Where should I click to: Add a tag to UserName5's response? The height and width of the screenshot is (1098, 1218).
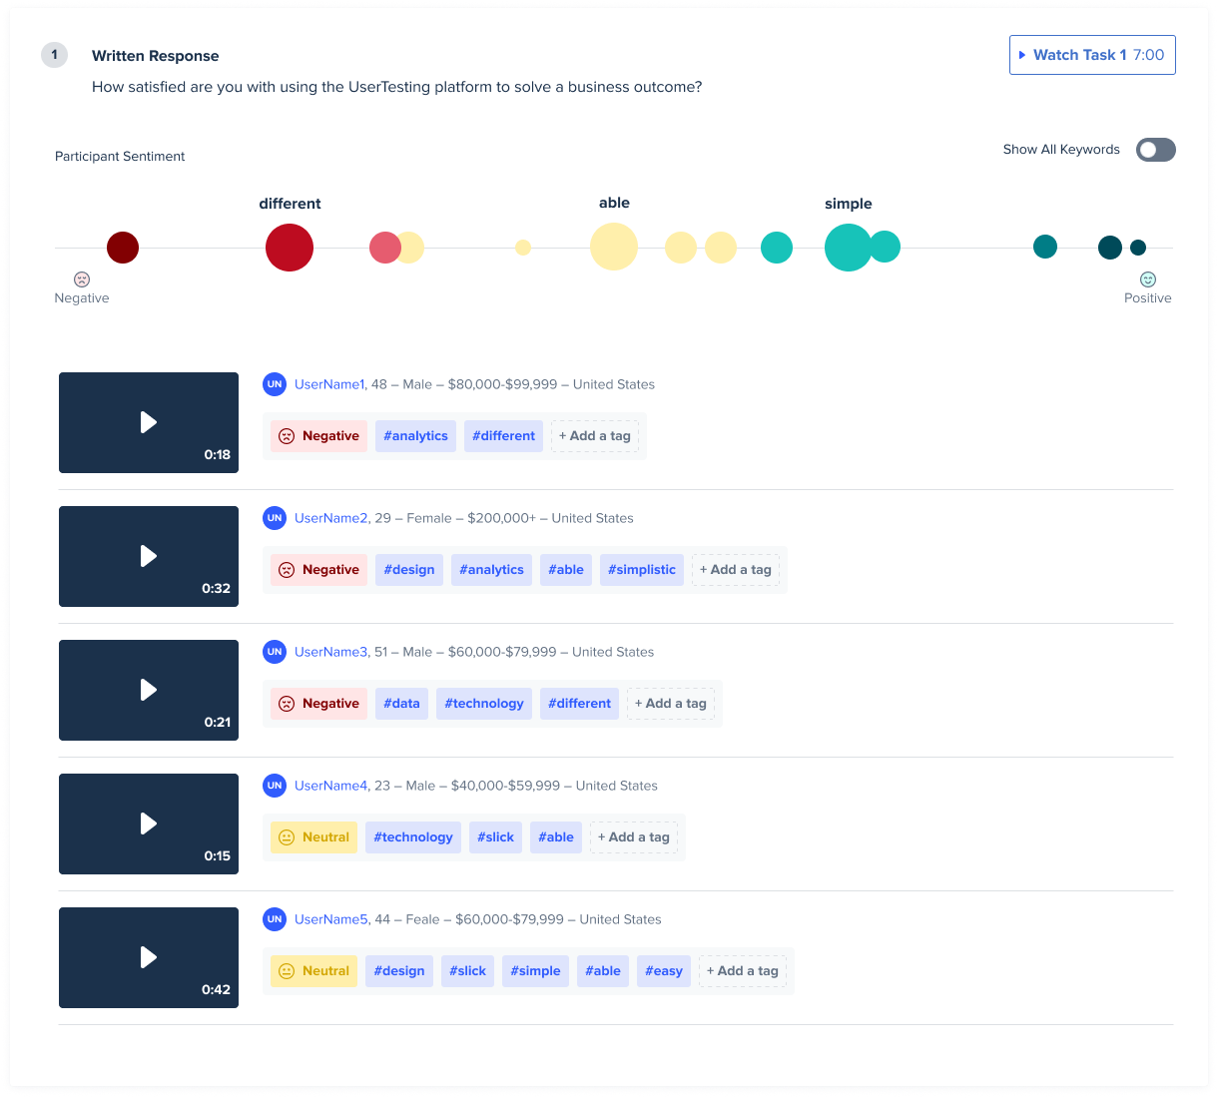(743, 971)
